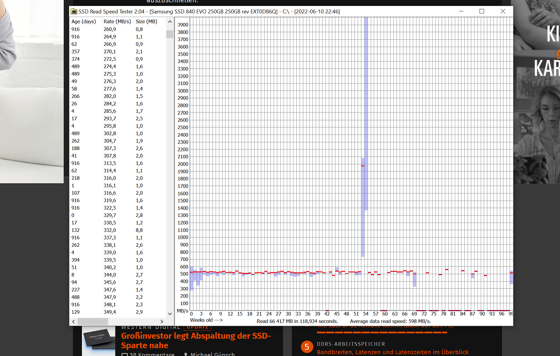Select the row with rate 264,9
This screenshot has height=356, width=560.
click(118, 37)
